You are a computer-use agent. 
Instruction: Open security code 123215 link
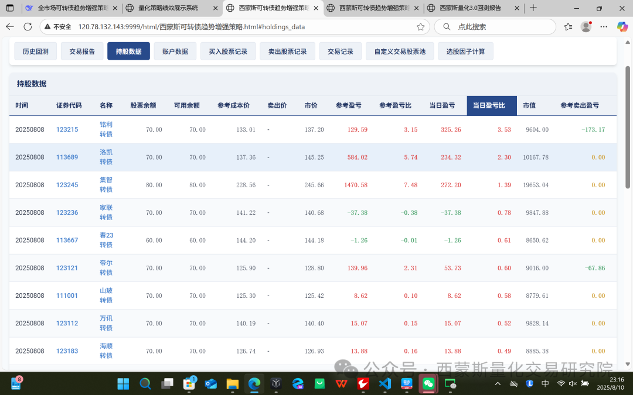tap(67, 129)
